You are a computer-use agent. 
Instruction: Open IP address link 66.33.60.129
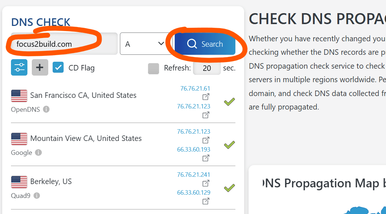pyautogui.click(x=193, y=192)
